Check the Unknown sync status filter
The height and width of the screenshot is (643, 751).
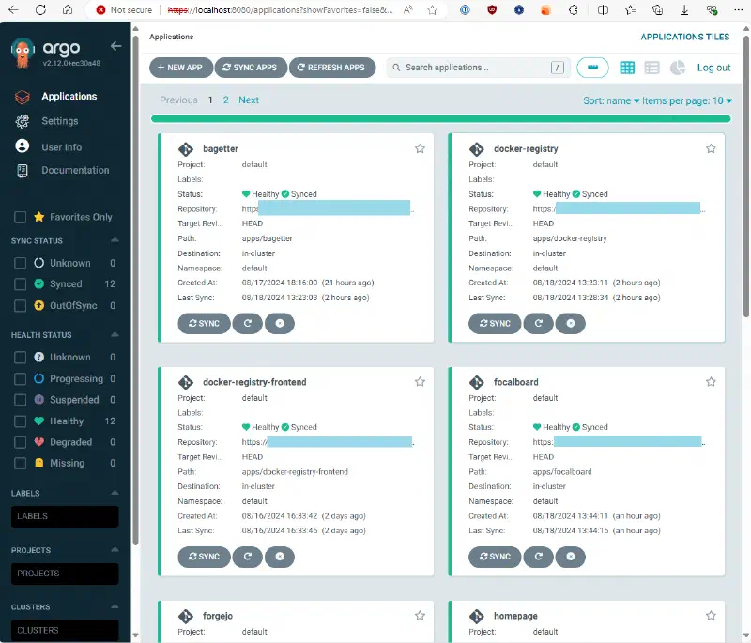point(20,263)
